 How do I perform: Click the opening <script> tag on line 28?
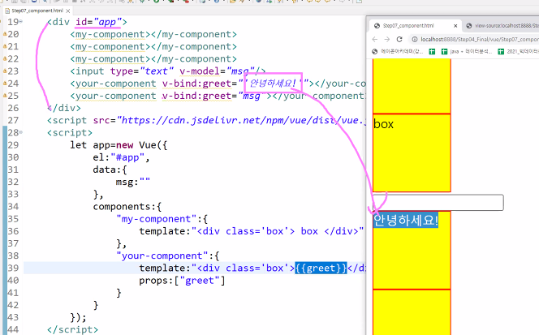[x=70, y=133]
